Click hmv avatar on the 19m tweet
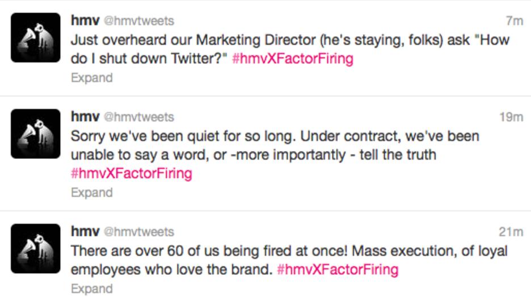The height and width of the screenshot is (297, 531). click(35, 133)
